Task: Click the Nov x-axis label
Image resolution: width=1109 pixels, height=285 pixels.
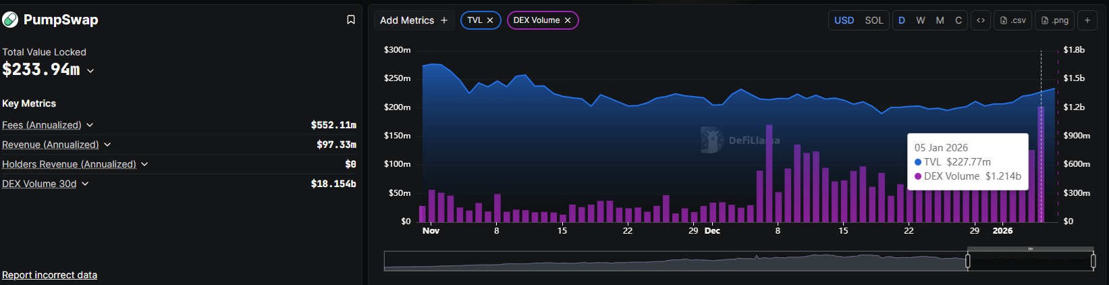Action: [431, 231]
